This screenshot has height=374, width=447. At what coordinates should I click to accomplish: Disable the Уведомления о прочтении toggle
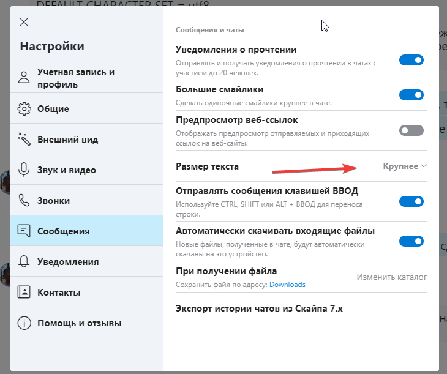(x=411, y=60)
